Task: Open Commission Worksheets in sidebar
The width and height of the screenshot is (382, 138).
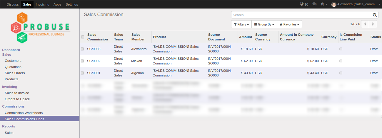Action: click(24, 113)
